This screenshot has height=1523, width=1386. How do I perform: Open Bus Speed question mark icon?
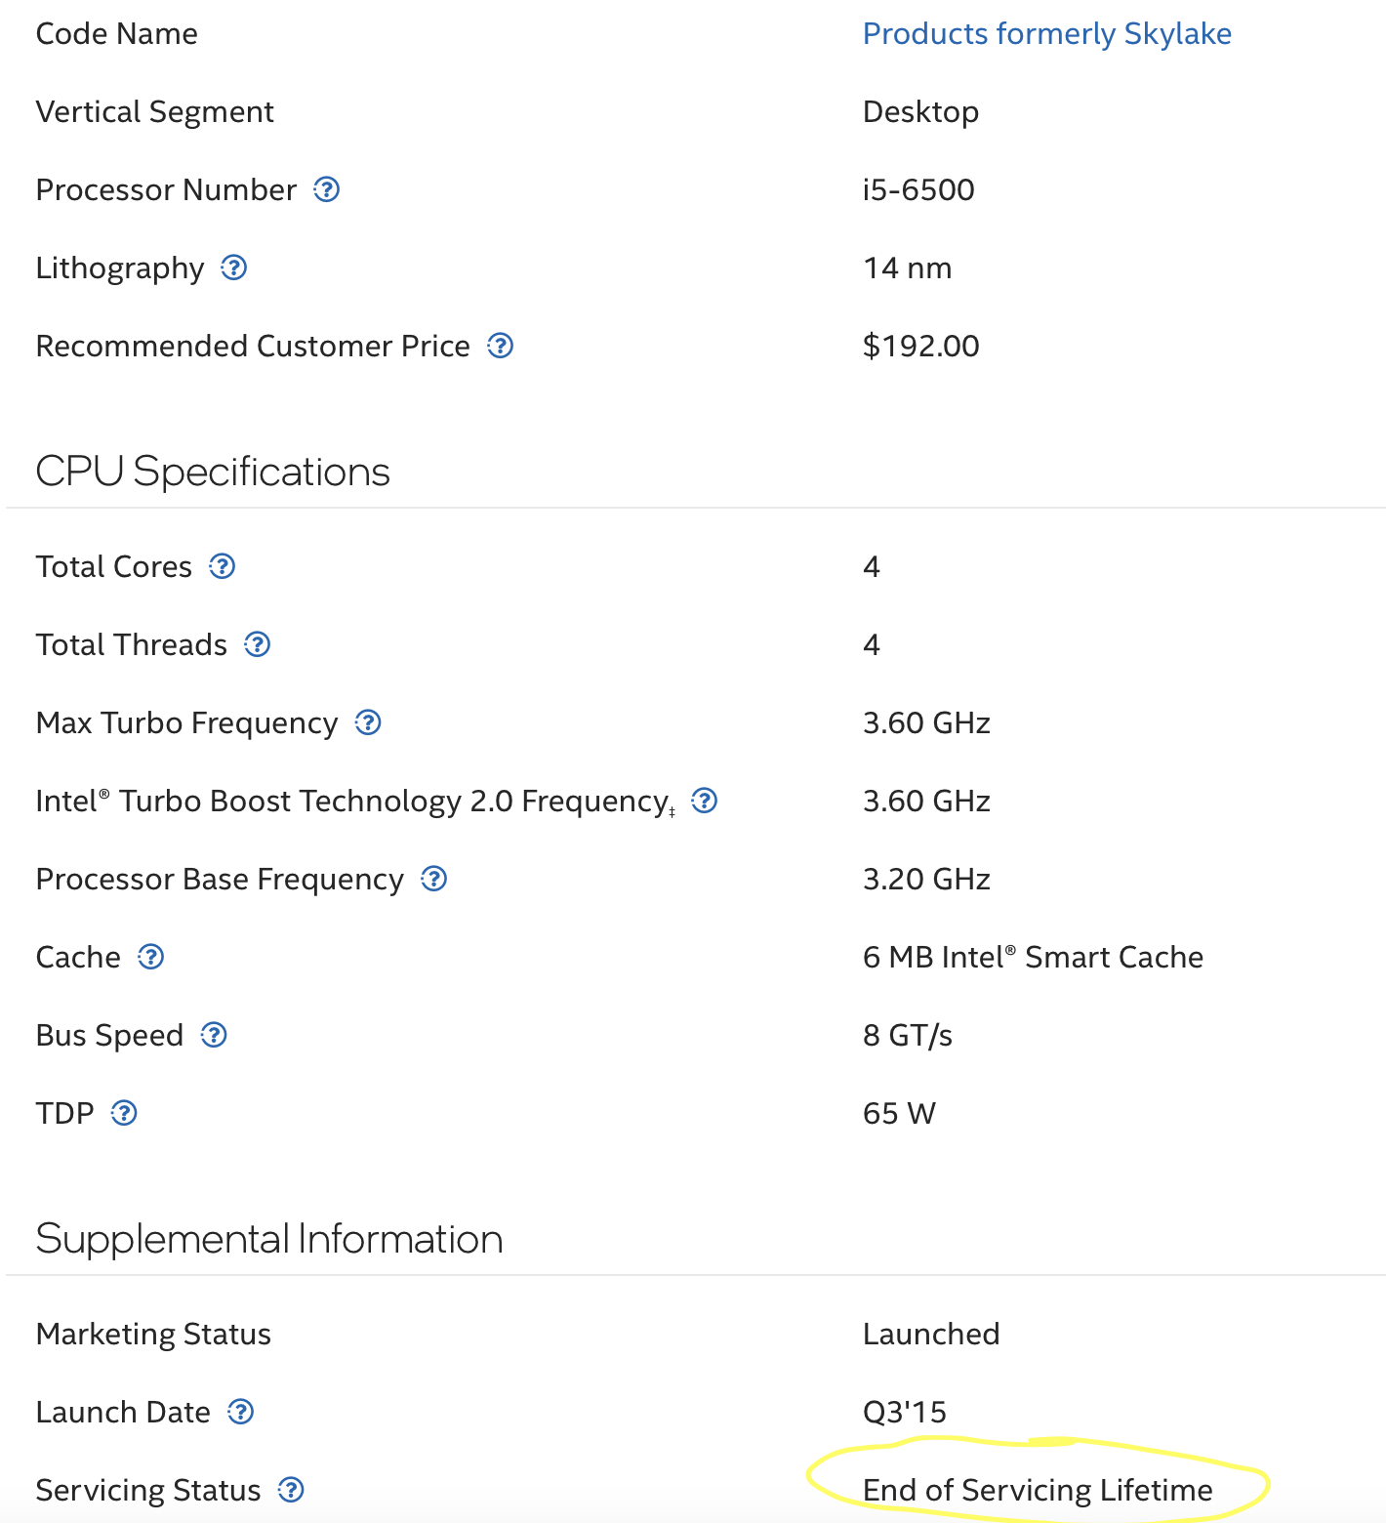(214, 1035)
